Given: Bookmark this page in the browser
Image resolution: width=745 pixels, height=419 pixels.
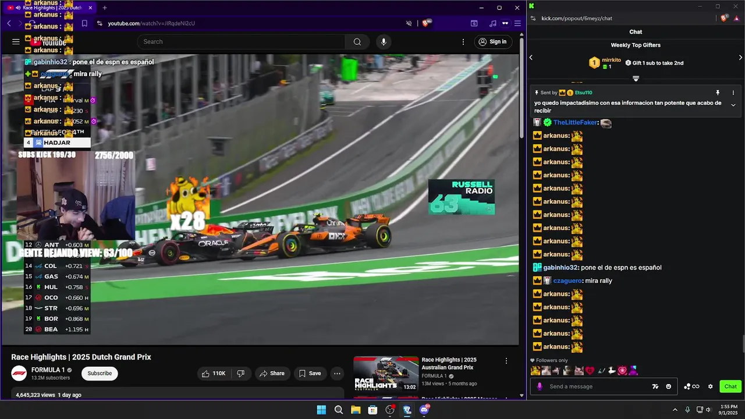Looking at the screenshot, I should click(x=84, y=23).
